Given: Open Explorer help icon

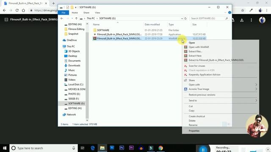Looking at the screenshot, I should (x=230, y=13).
